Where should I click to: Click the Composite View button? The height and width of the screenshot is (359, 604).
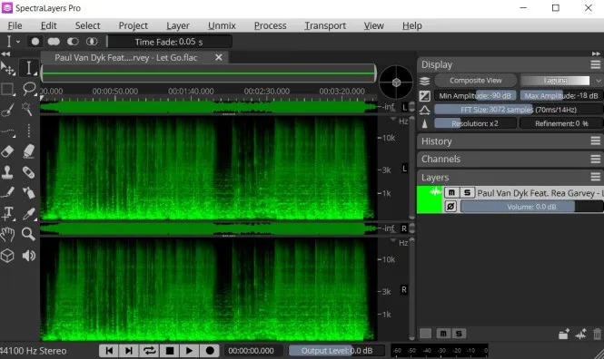[475, 81]
